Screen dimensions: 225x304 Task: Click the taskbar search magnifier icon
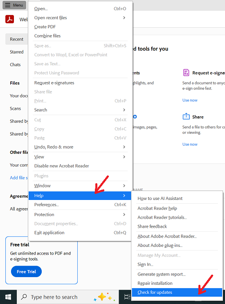pos(24,297)
